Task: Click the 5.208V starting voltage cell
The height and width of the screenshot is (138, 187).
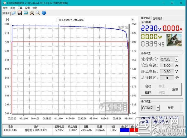Action: [x=59, y=130]
